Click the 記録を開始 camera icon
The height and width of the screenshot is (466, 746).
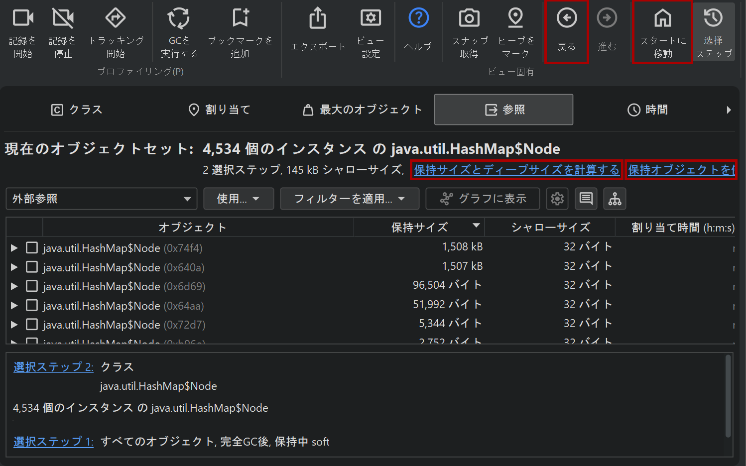point(23,18)
